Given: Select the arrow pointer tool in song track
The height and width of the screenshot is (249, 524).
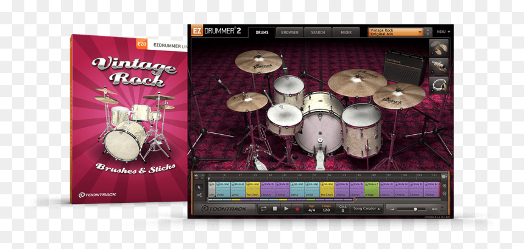Looking at the screenshot, I should (x=199, y=187).
